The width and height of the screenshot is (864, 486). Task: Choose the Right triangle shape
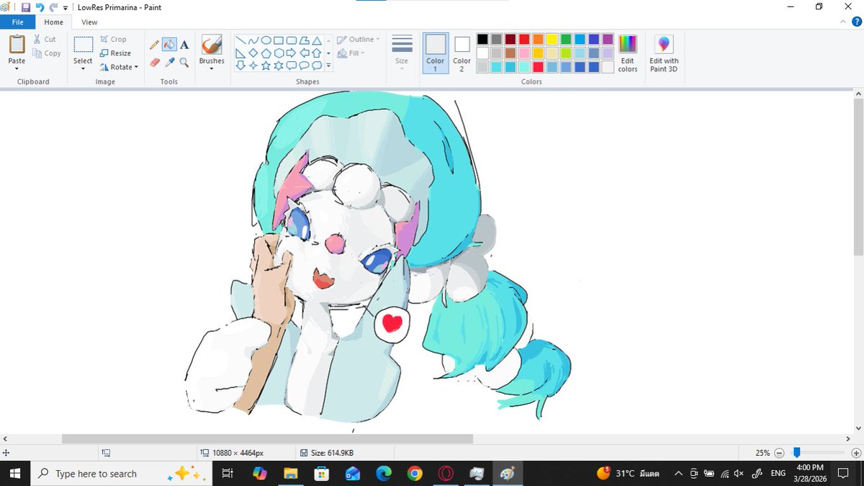pos(241,53)
